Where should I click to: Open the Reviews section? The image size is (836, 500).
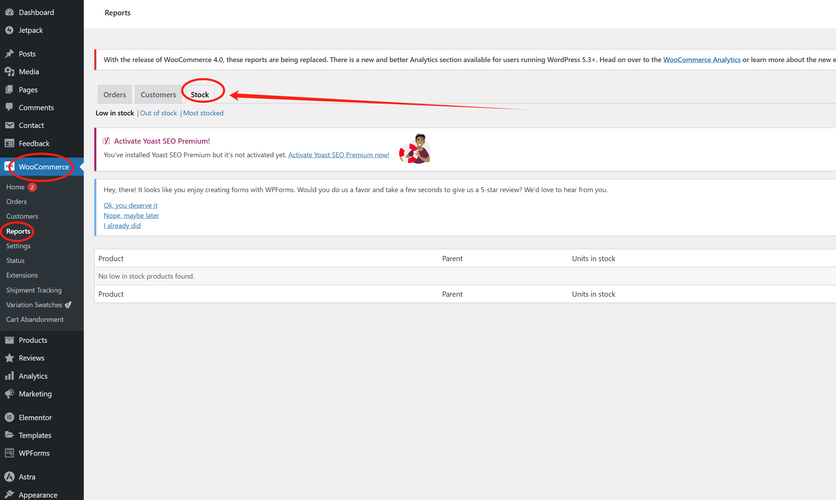point(31,357)
